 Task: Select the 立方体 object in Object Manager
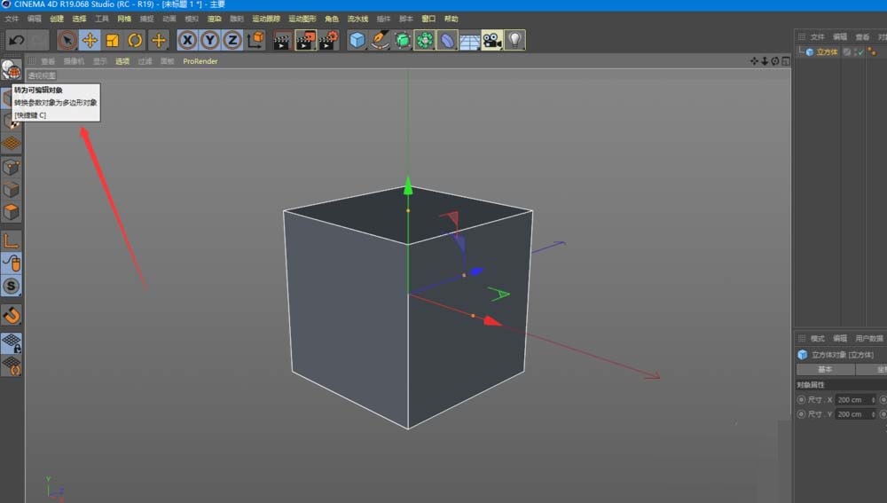click(x=826, y=52)
